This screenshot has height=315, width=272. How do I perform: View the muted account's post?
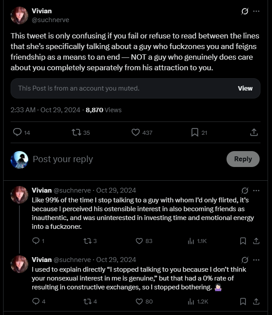click(245, 88)
